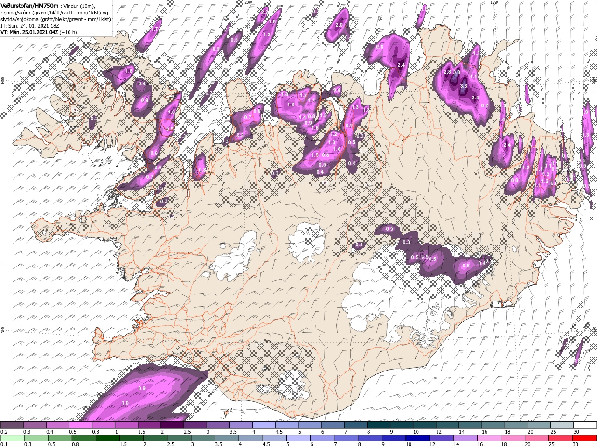597x448 pixels.
Task: Click the snow legend swatch labeled 3.5
Action: (x=241, y=425)
